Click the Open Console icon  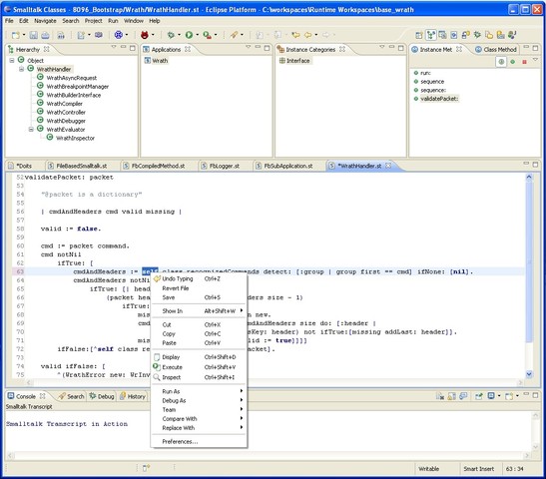509,396
